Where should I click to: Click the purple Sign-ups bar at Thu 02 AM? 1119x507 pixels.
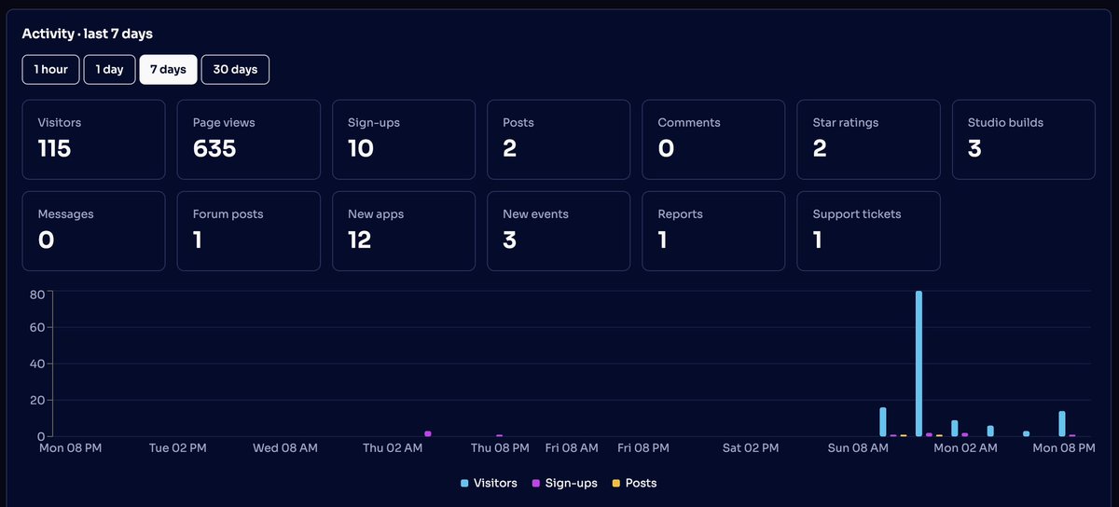[x=428, y=433]
